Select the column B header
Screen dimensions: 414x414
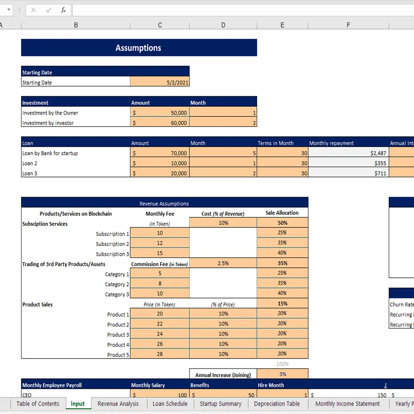pyautogui.click(x=75, y=25)
